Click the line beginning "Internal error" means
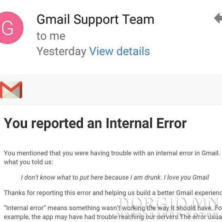The height and width of the screenshot is (222, 222). coord(113,208)
